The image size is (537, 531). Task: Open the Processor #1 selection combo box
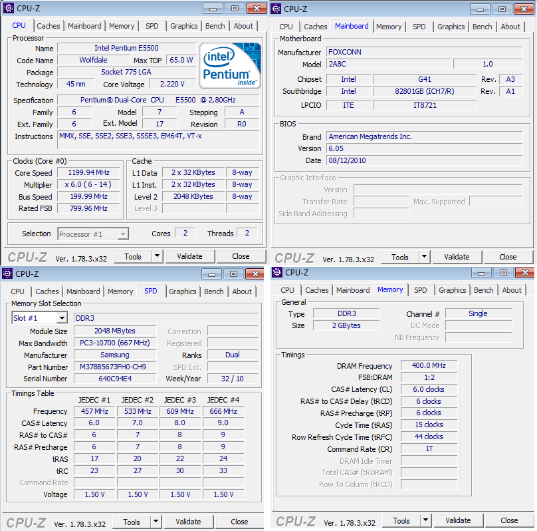[93, 234]
